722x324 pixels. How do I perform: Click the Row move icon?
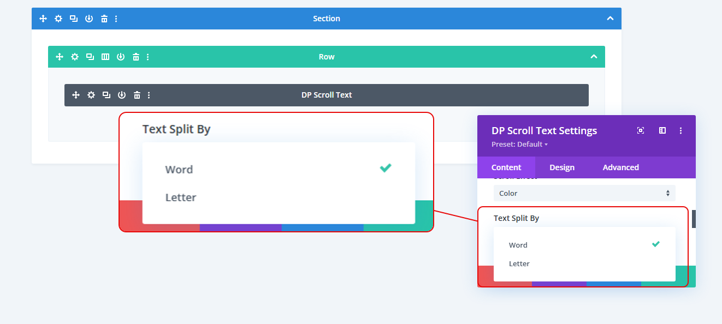pos(60,57)
